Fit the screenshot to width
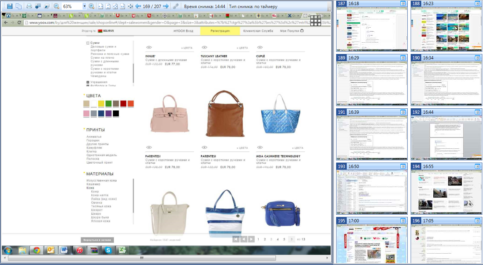 pos(100,6)
